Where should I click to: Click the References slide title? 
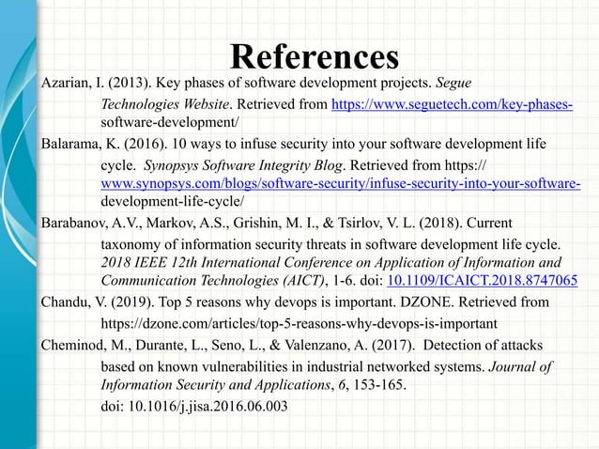[315, 56]
